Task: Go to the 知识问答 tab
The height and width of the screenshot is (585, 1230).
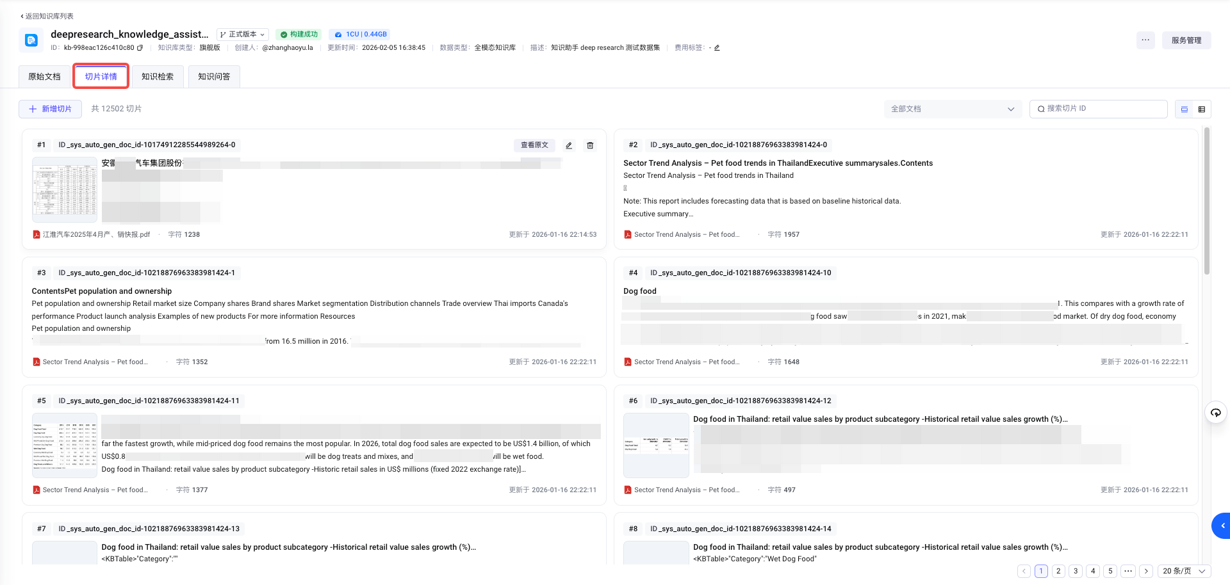Action: click(214, 77)
